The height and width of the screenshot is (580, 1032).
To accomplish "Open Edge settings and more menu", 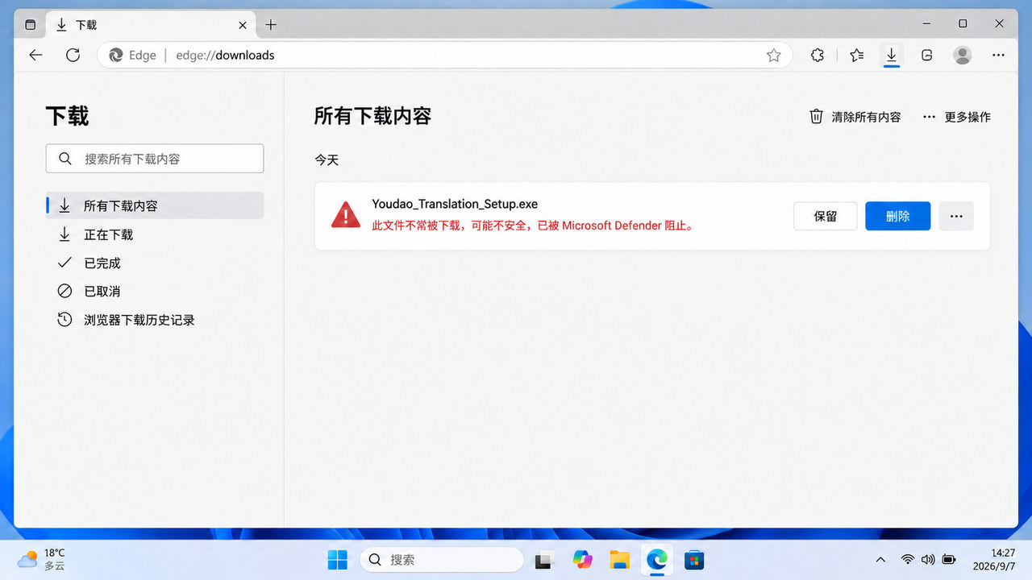I will tap(998, 55).
